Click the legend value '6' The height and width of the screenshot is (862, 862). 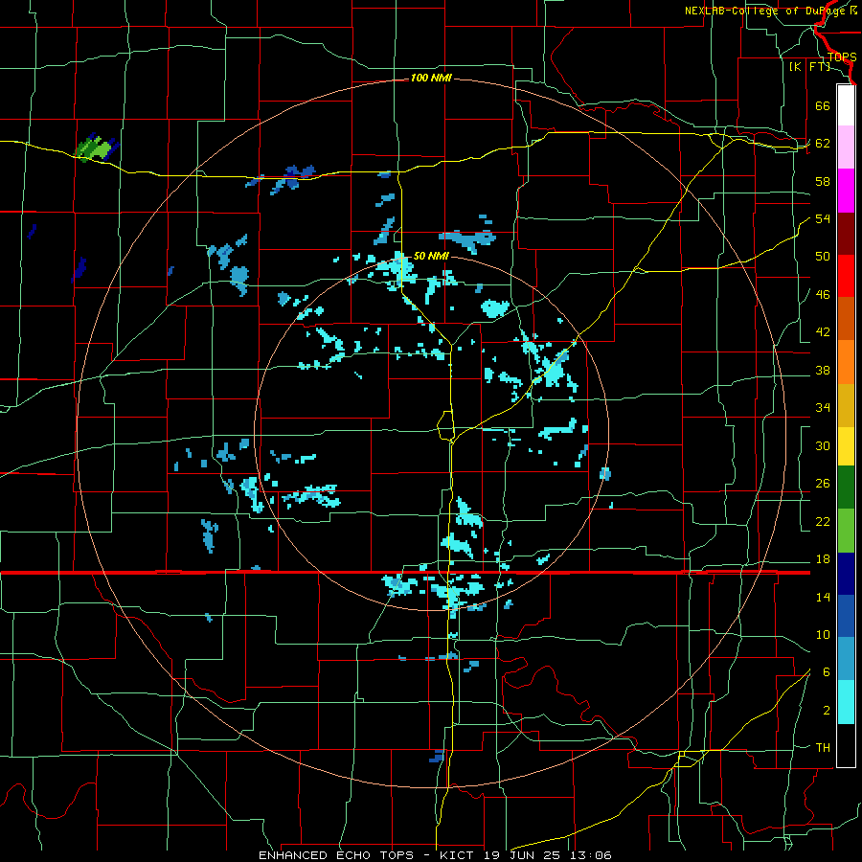pos(826,672)
